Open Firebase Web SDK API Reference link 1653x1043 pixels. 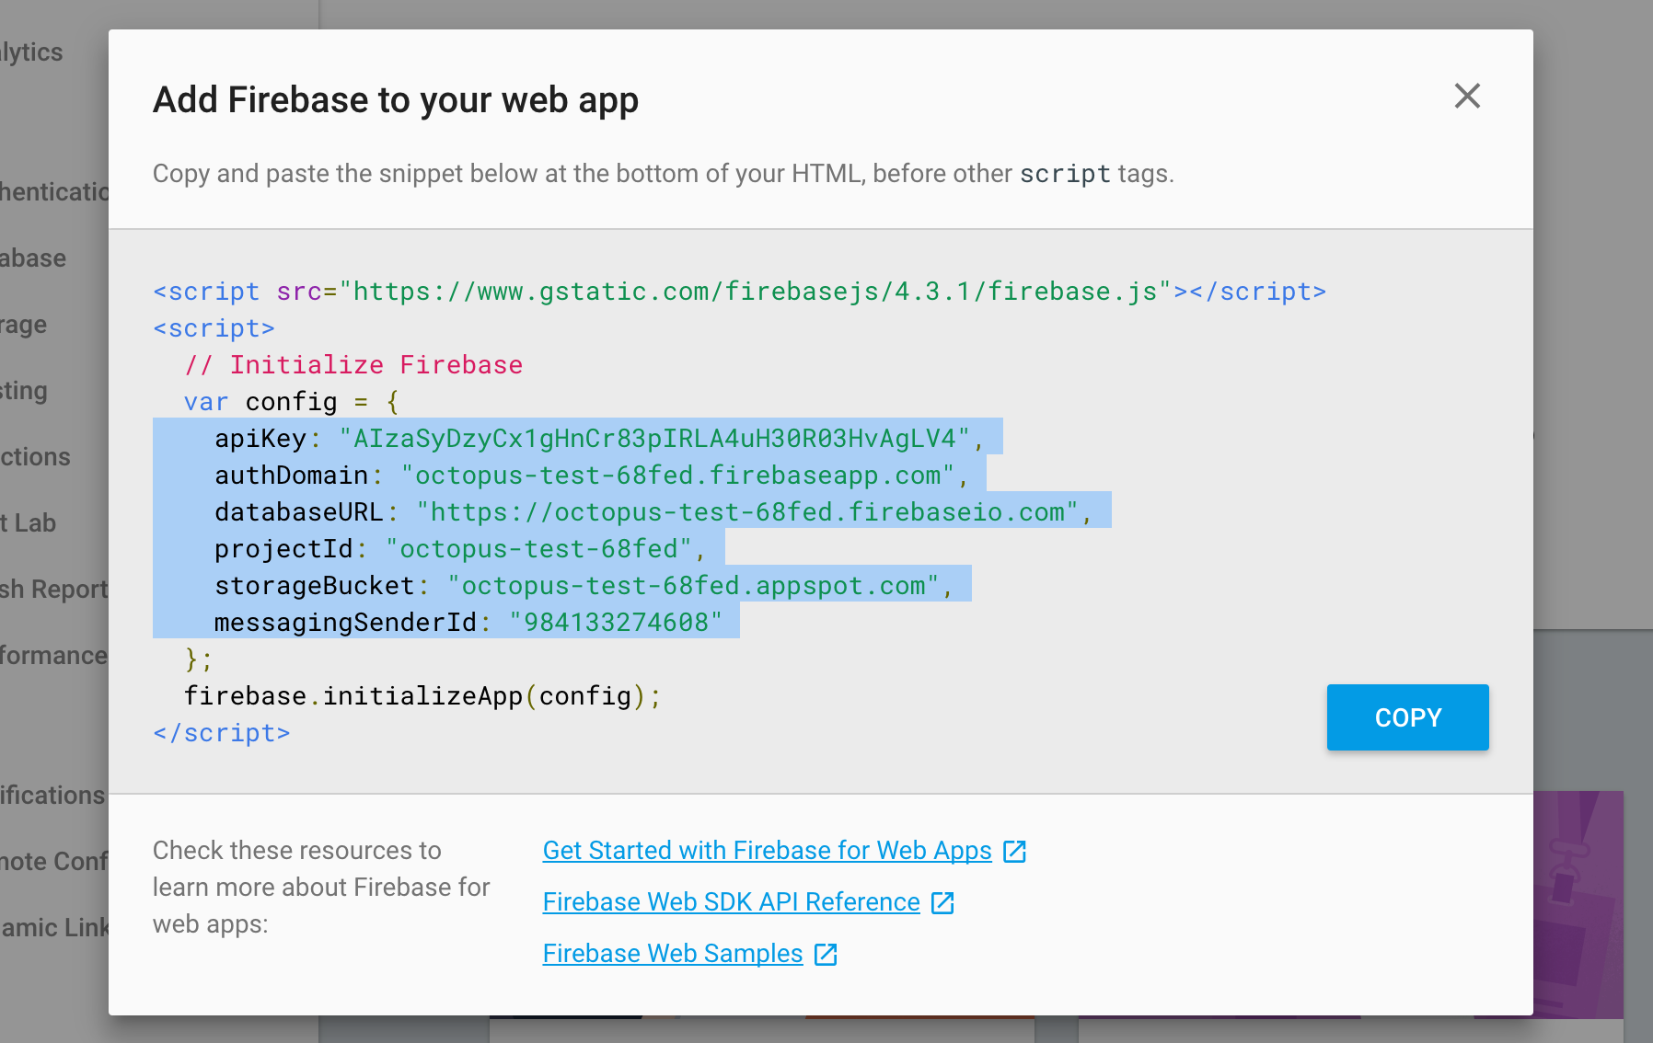(x=732, y=902)
